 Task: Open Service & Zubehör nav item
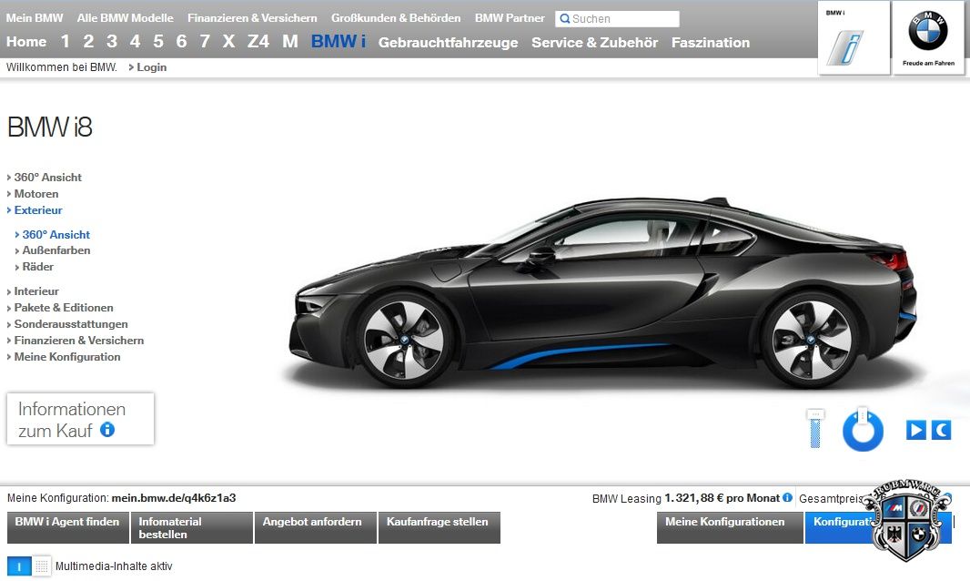pyautogui.click(x=595, y=43)
